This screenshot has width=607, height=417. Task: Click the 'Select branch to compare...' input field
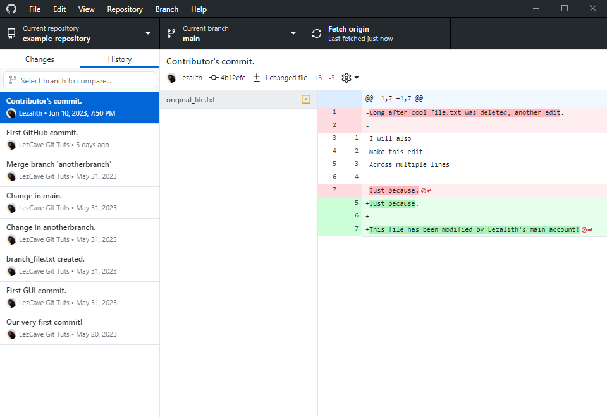coord(80,80)
